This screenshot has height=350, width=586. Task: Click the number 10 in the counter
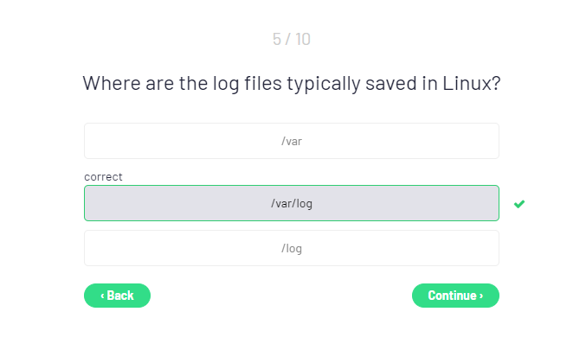(302, 39)
